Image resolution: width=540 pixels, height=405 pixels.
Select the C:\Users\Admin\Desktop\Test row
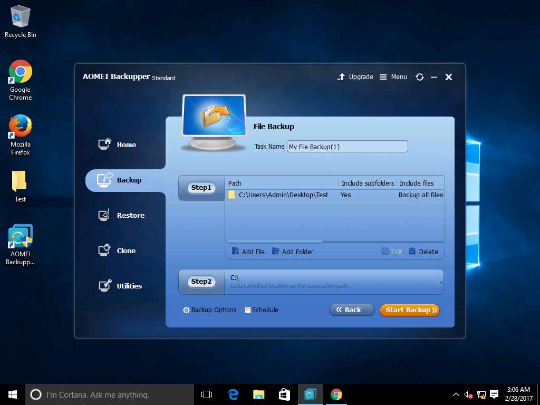335,195
